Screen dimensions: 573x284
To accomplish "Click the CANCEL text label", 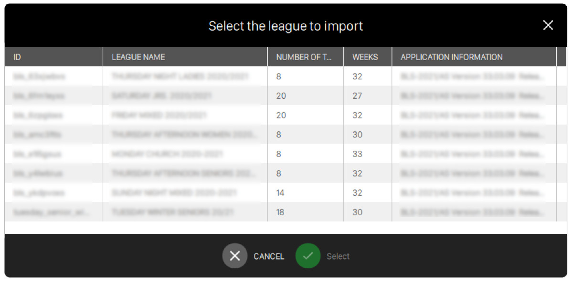I will point(269,256).
